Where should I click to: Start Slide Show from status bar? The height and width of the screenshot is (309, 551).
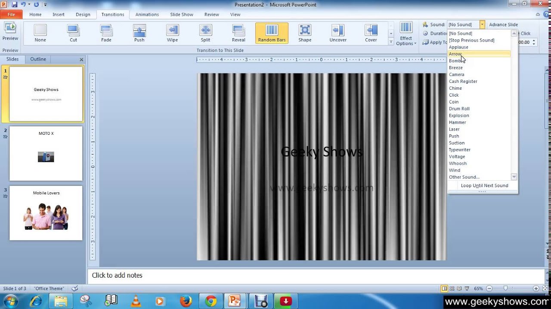pos(467,289)
